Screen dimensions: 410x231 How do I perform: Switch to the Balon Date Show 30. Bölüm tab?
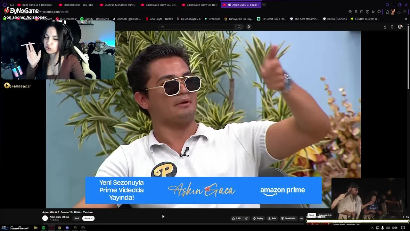[x=159, y=5]
